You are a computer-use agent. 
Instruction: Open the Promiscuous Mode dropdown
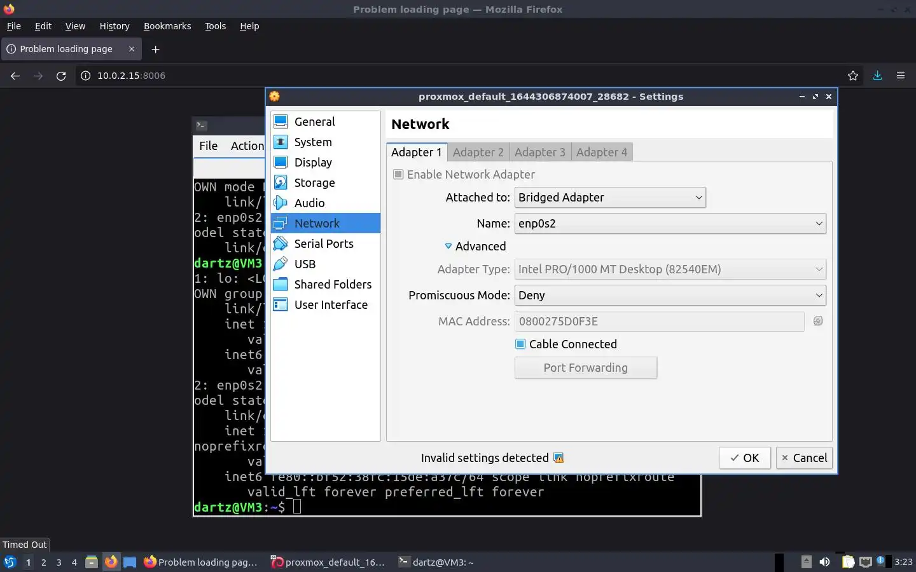coord(670,295)
